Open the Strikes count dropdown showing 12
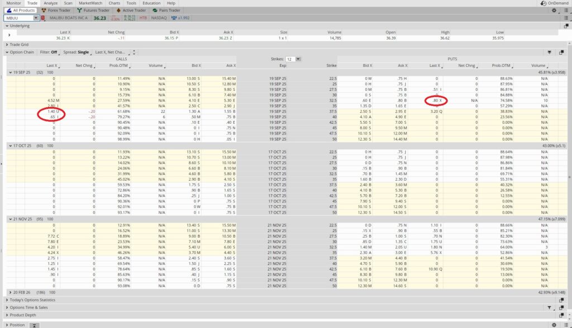Viewport: 572px width, 328px height. [x=298, y=59]
